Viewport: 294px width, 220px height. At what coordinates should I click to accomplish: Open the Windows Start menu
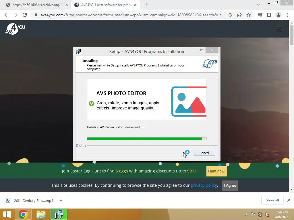(7, 214)
